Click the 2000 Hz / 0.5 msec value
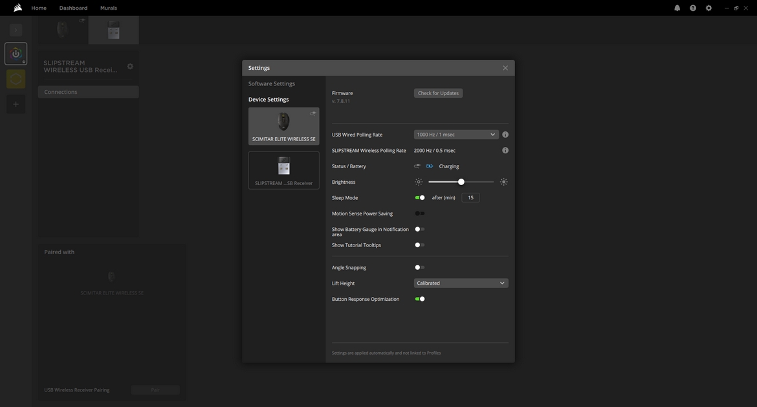 click(x=435, y=151)
